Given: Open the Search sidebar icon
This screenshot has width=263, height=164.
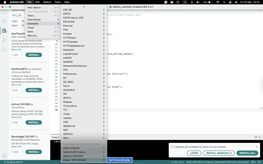Looking at the screenshot, I should pos(4,49).
